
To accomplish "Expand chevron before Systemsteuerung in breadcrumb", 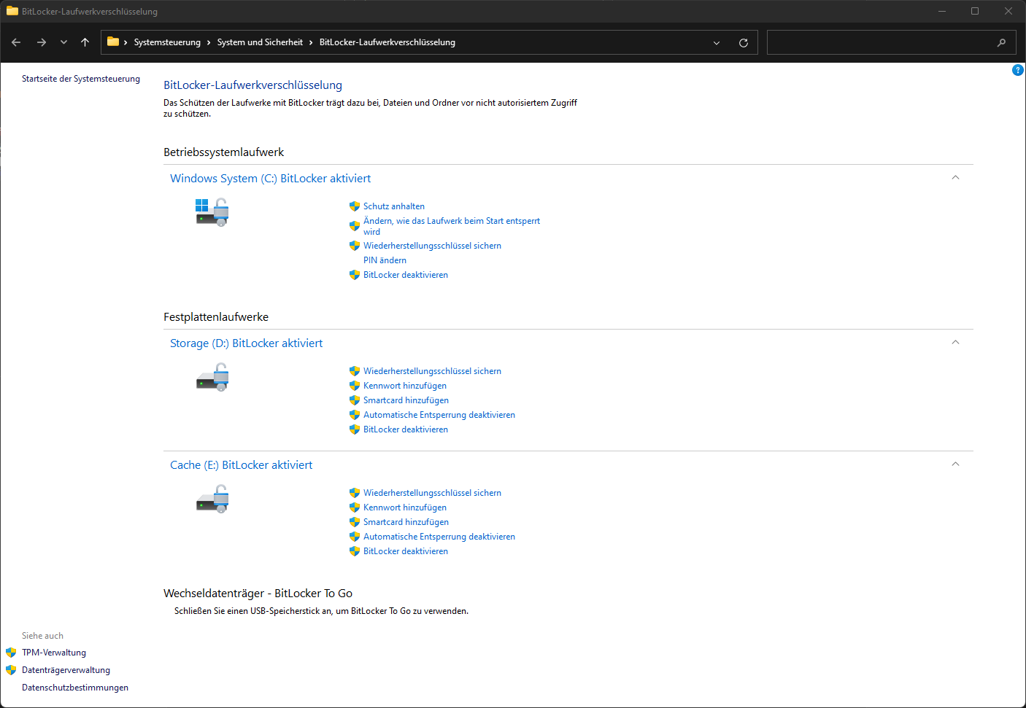I will (126, 42).
